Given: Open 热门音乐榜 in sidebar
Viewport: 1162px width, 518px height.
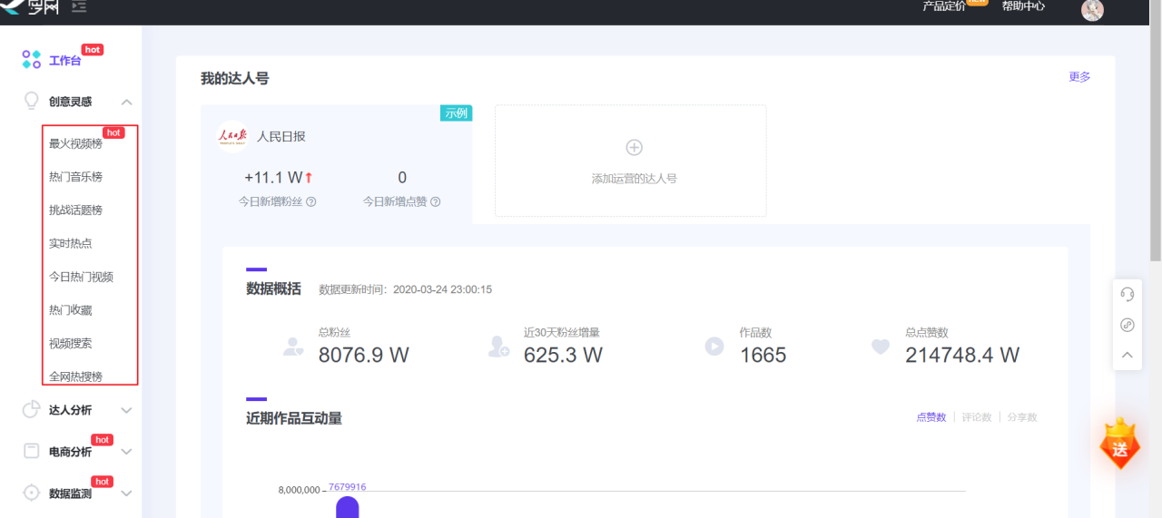Looking at the screenshot, I should pyautogui.click(x=75, y=177).
